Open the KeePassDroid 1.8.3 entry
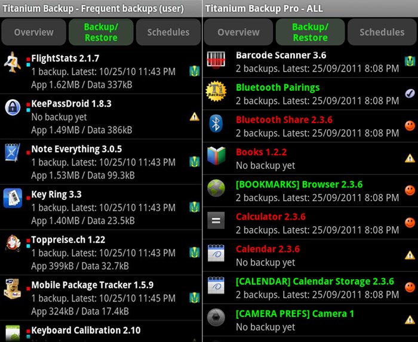 point(101,116)
